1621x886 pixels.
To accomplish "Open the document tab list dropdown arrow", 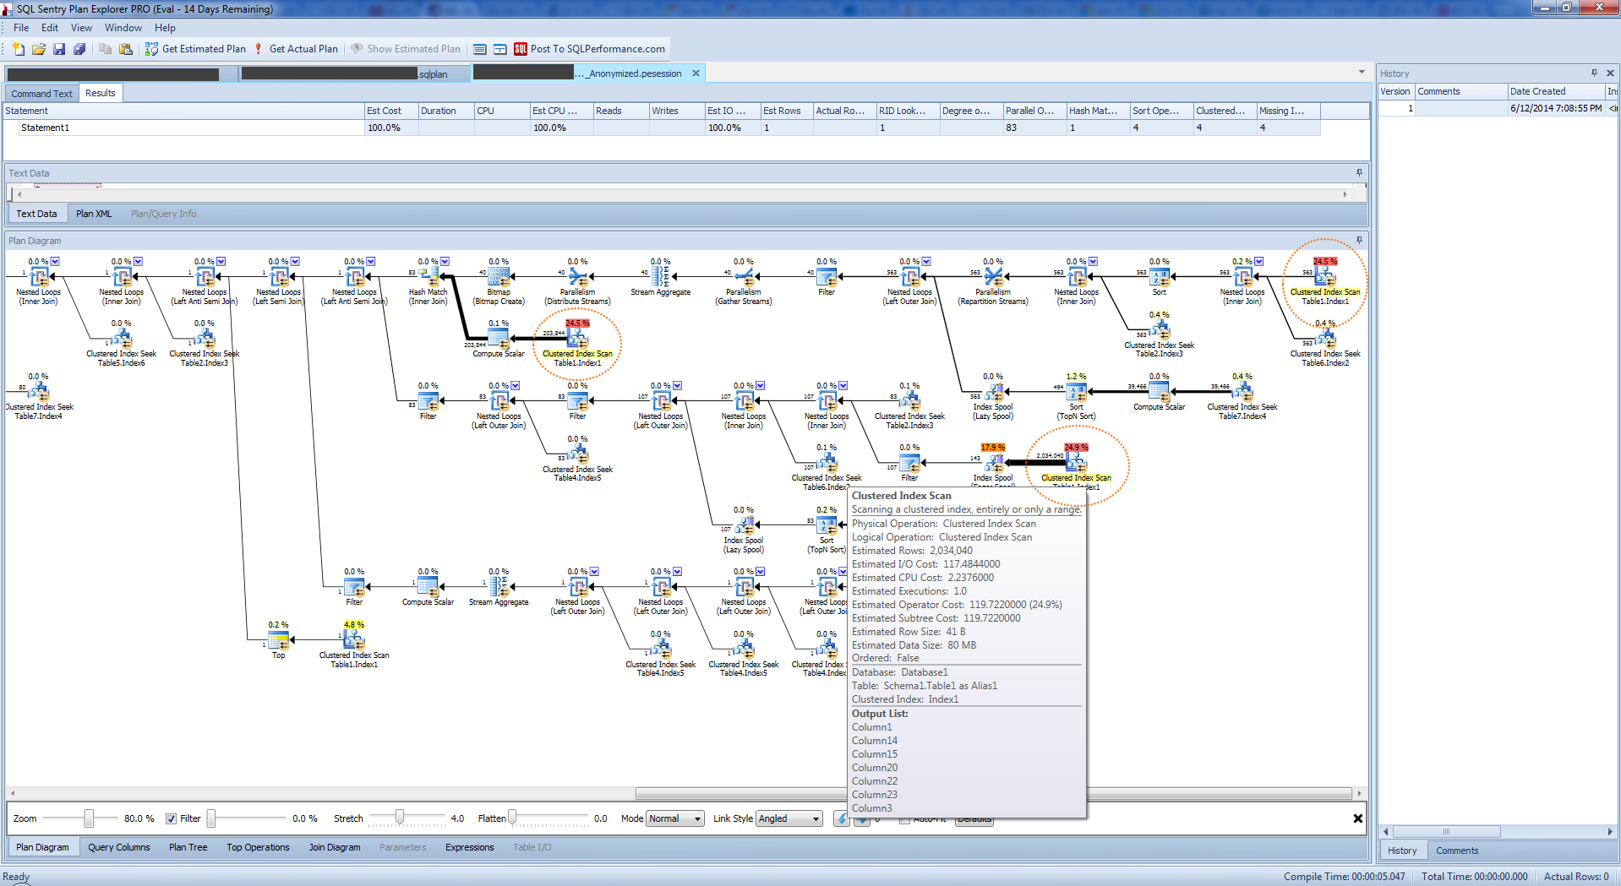I will click(1362, 73).
